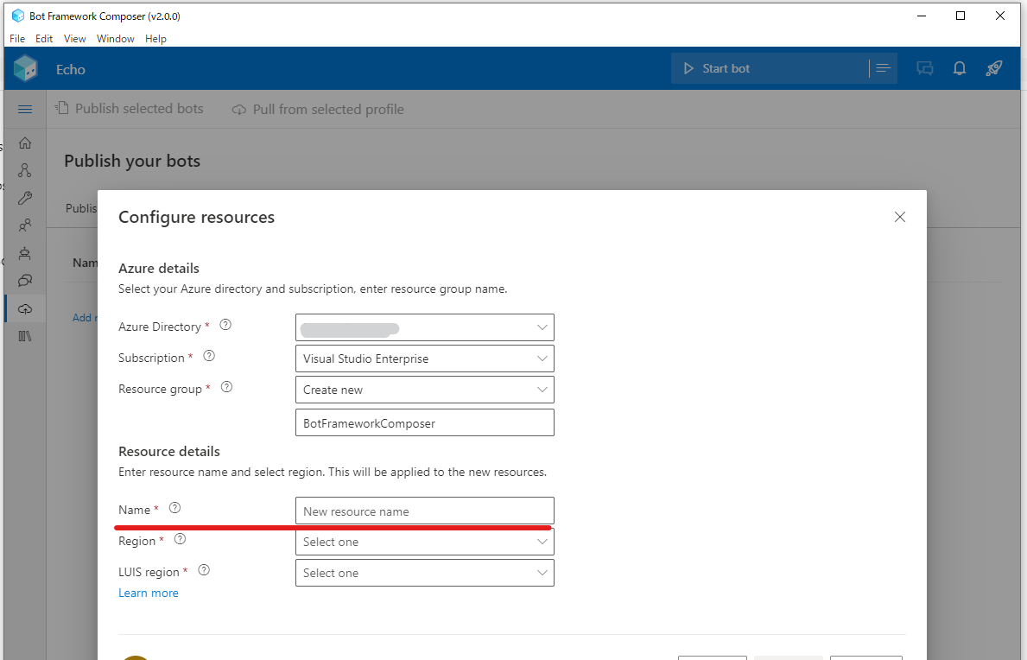Open the hamburger navigation menu
The height and width of the screenshot is (660, 1027).
pyautogui.click(x=25, y=110)
